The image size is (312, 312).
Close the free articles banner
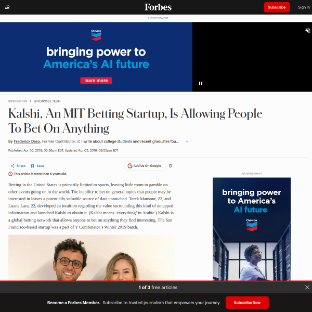click(x=307, y=287)
